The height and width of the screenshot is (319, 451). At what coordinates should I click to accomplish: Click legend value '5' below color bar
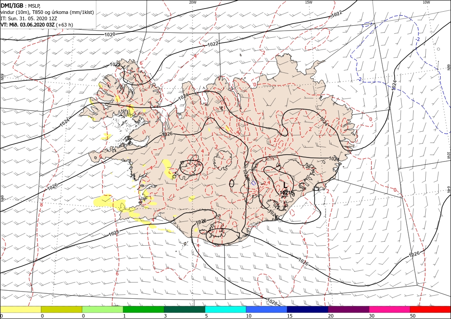[206, 316]
